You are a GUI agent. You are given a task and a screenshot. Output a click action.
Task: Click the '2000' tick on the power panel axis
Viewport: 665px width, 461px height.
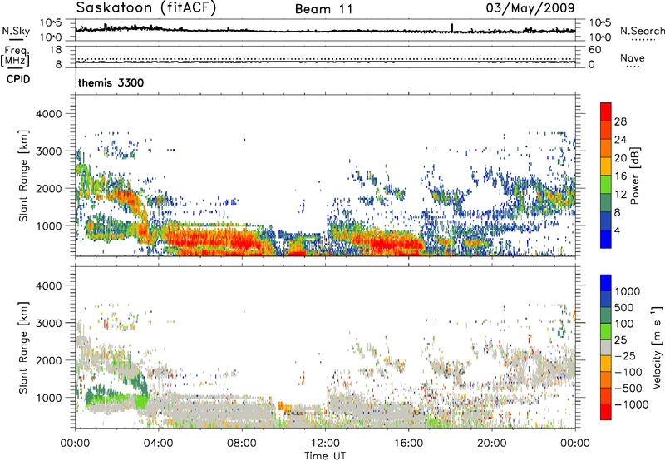click(x=48, y=188)
